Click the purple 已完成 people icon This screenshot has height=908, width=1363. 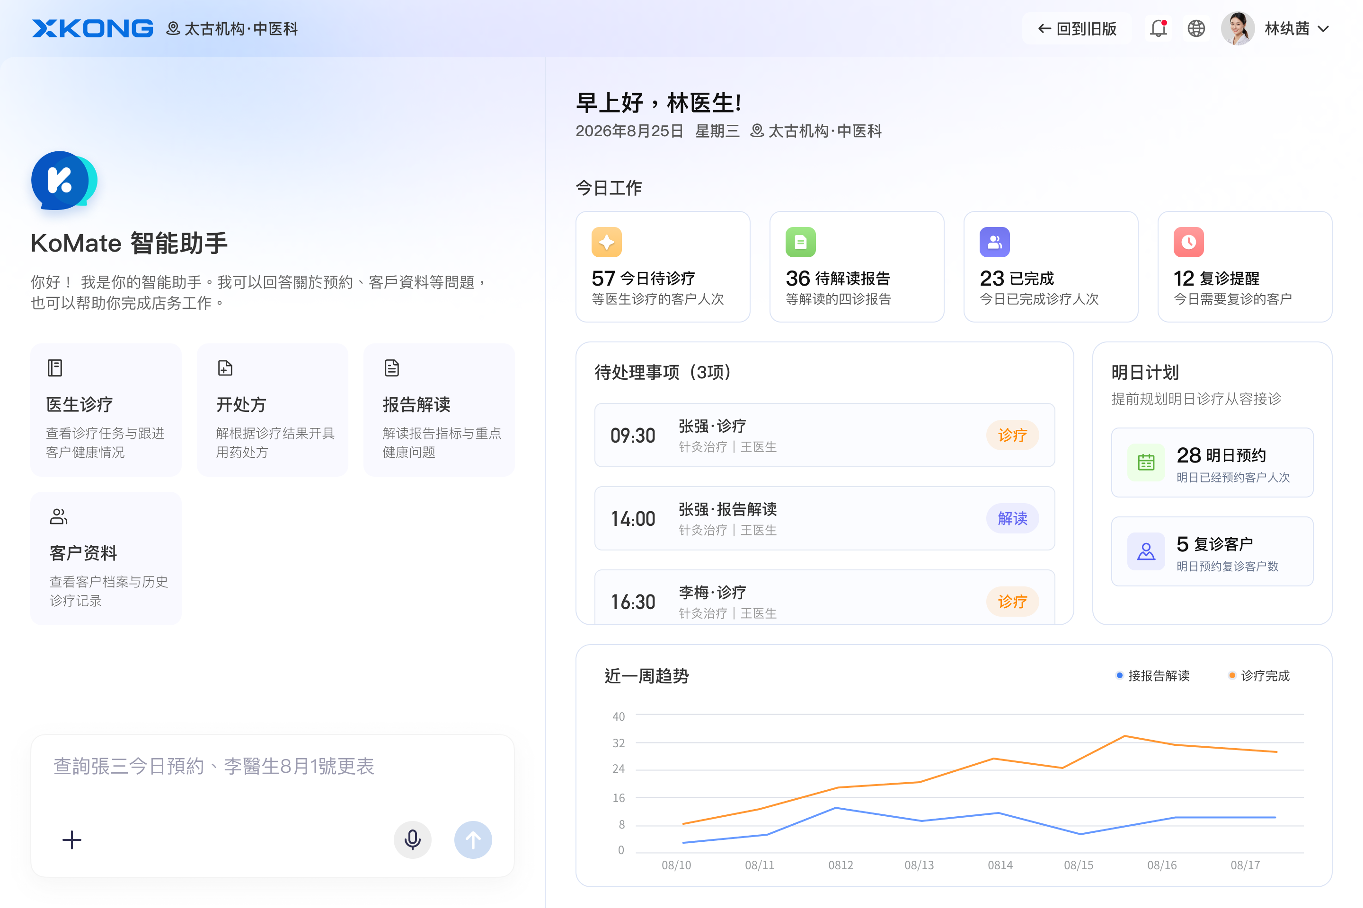[995, 242]
